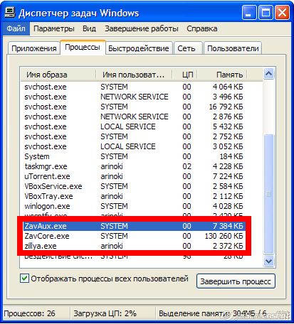294x324 pixels.
Task: Select the ZavAux.exe process row
Action: coord(134,226)
